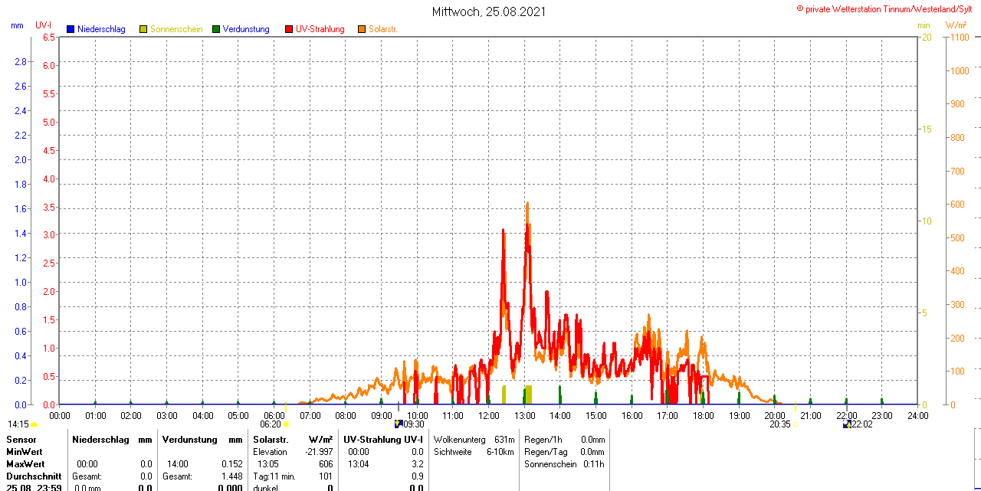Image resolution: width=981 pixels, height=491 pixels.
Task: Click the red UV-Strahlung legend square
Action: click(x=289, y=29)
